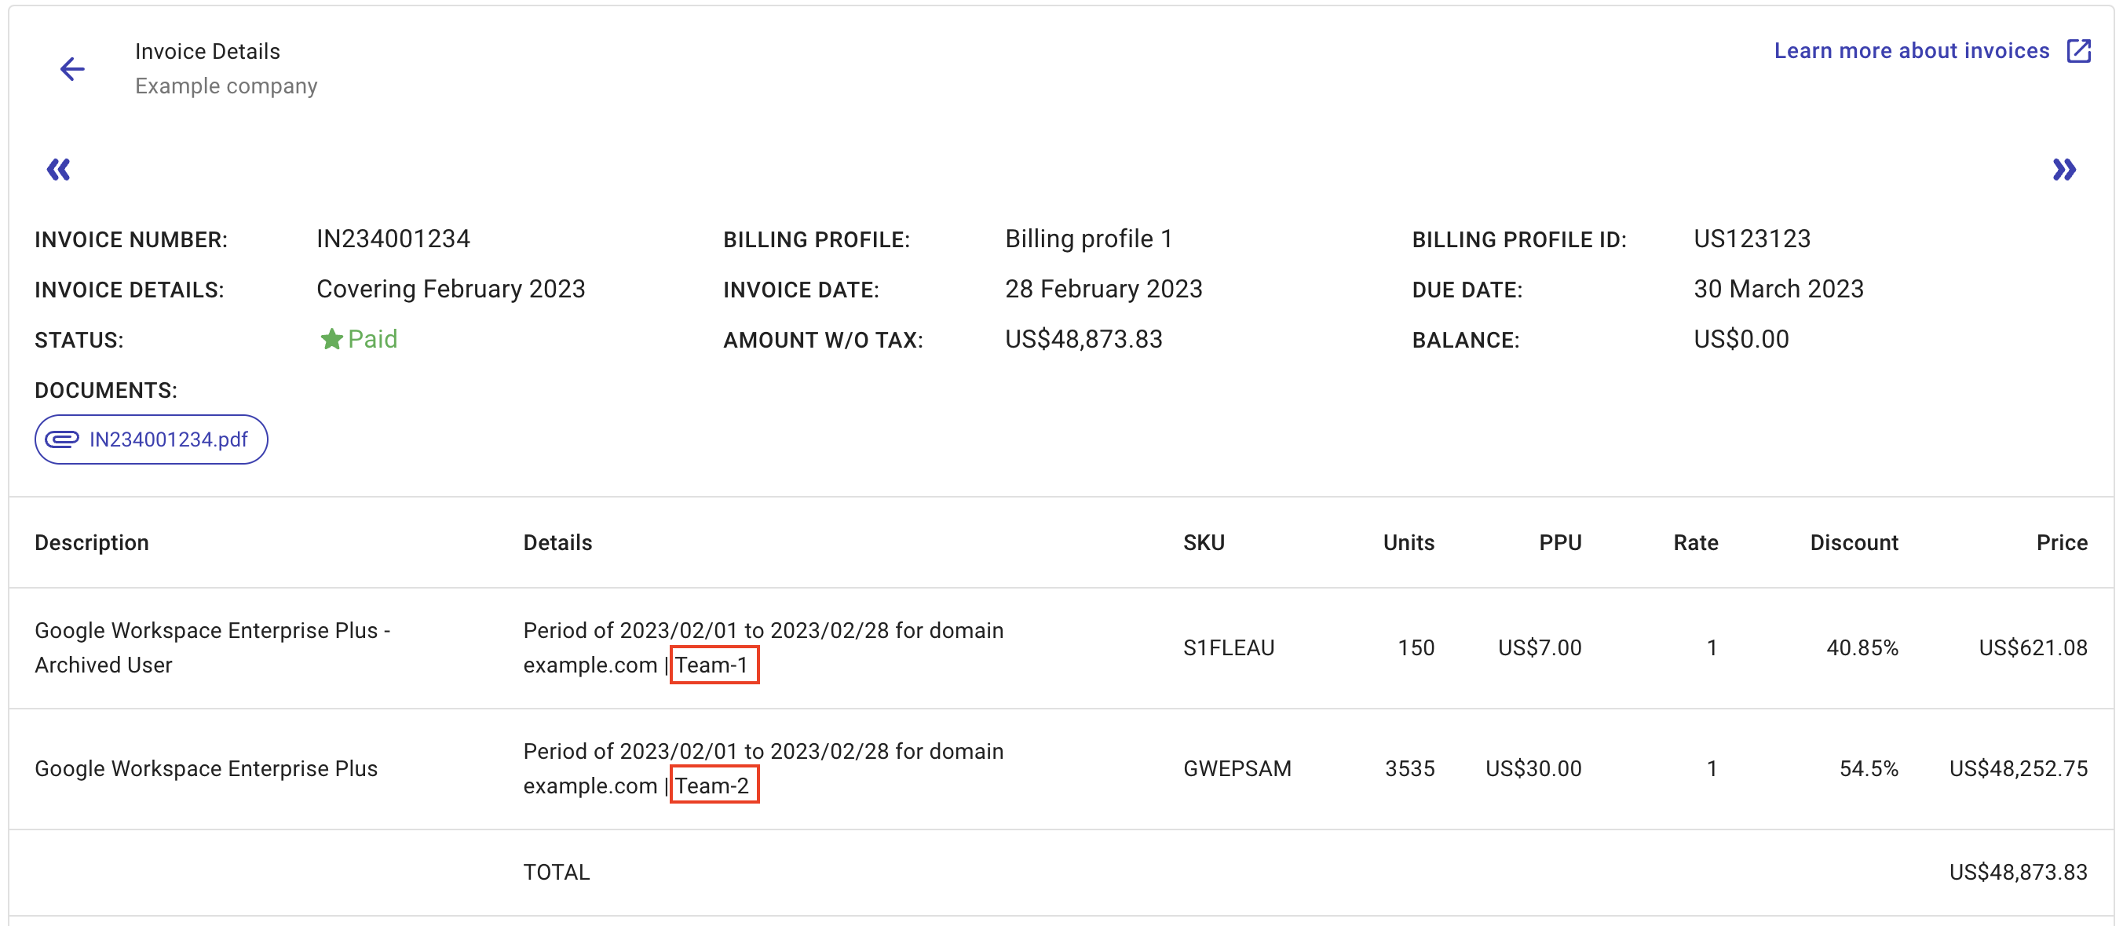The width and height of the screenshot is (2123, 926).
Task: Select the Team-2 label in details
Action: coord(713,785)
